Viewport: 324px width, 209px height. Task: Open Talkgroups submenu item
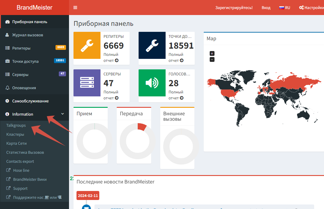tap(16, 126)
